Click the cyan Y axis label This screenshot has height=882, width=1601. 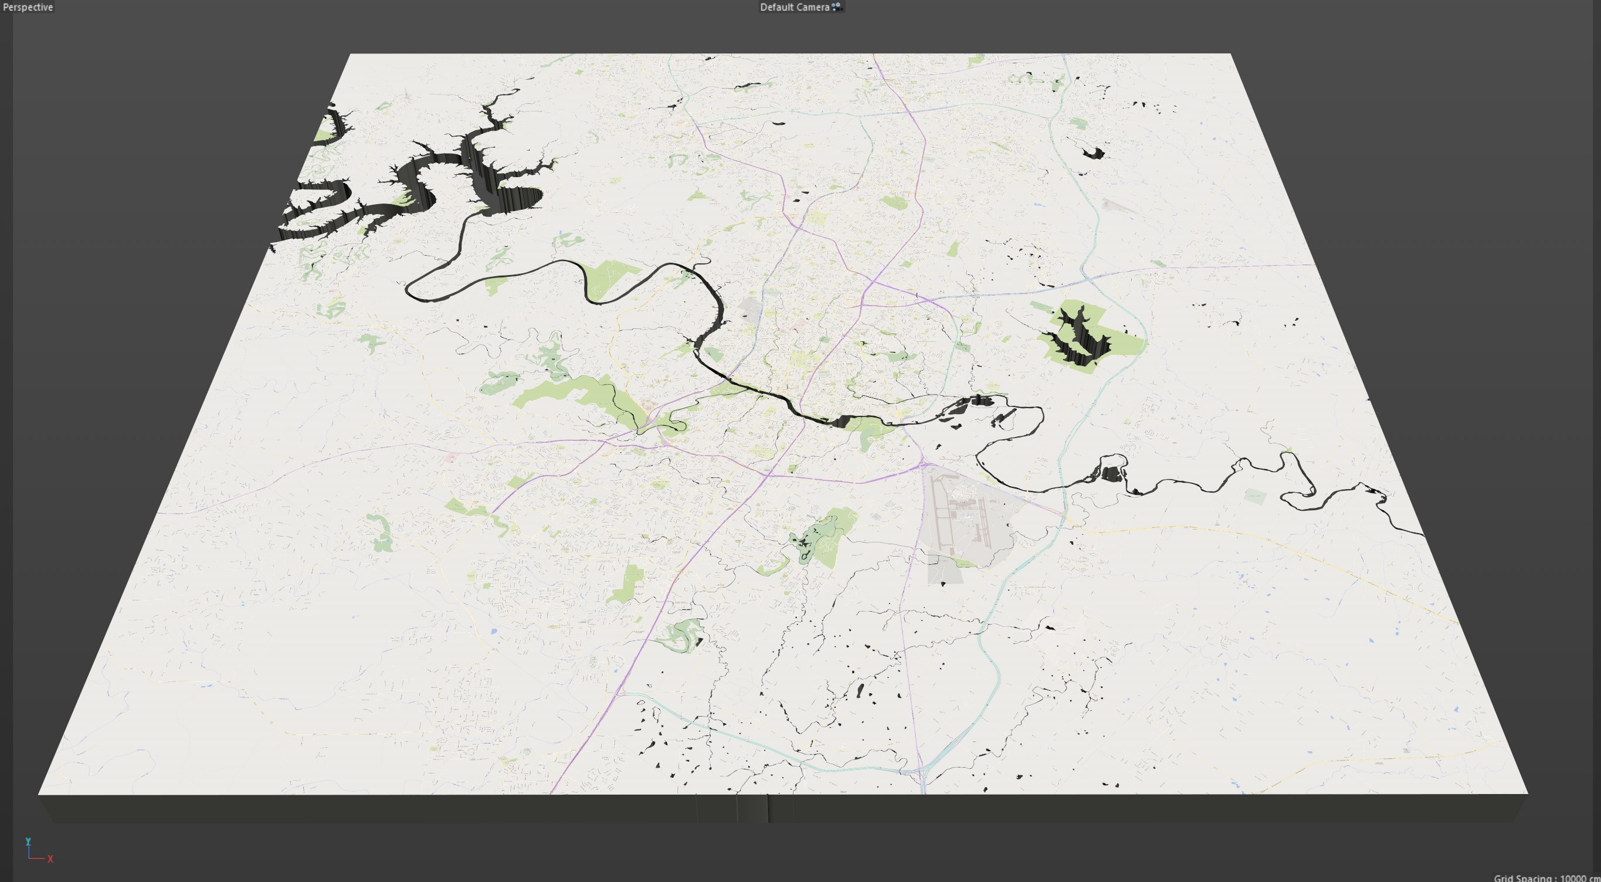pyautogui.click(x=28, y=841)
